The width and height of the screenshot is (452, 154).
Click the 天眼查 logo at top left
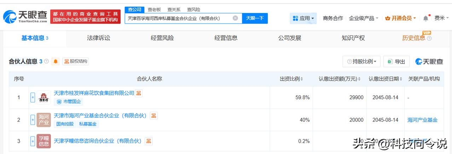point(25,16)
